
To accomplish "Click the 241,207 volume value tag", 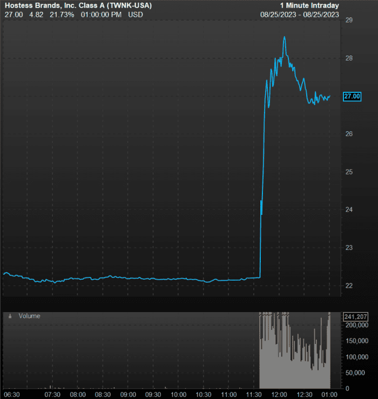I will (356, 317).
